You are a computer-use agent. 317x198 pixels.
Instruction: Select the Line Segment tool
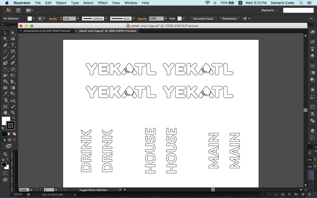pos(5,51)
